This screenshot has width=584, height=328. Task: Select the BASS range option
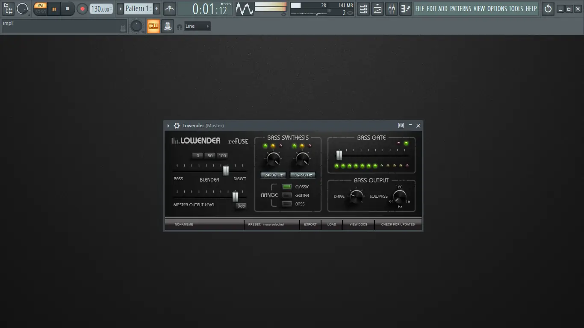[x=287, y=204]
